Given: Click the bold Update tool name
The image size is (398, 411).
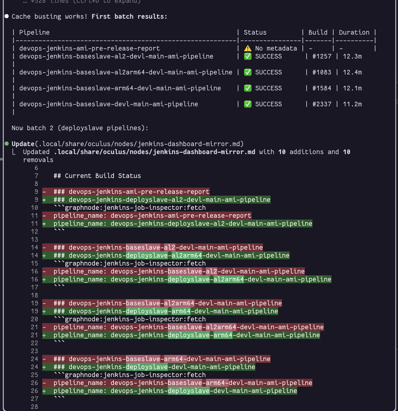Looking at the screenshot, I should click(x=23, y=144).
